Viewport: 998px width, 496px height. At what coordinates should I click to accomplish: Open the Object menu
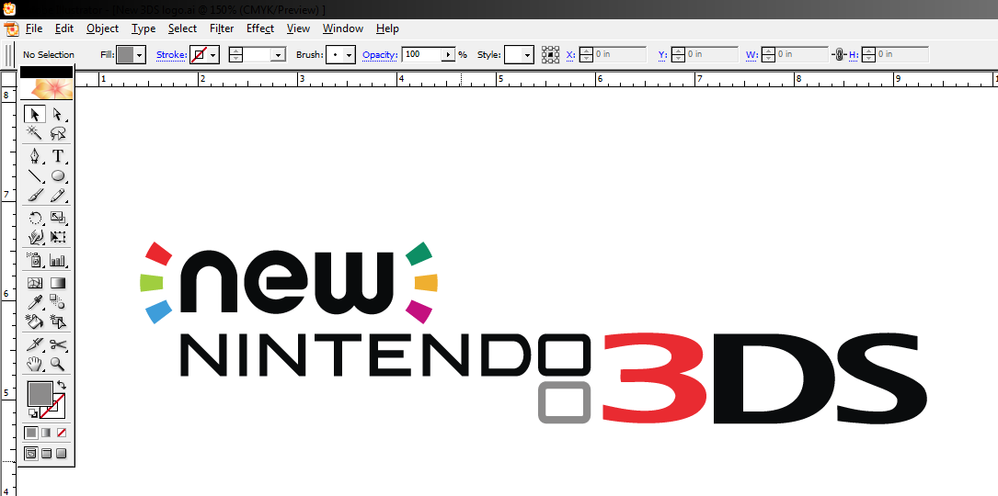pyautogui.click(x=102, y=28)
